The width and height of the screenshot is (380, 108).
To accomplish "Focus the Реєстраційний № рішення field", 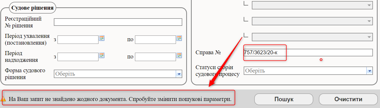I will (118, 22).
